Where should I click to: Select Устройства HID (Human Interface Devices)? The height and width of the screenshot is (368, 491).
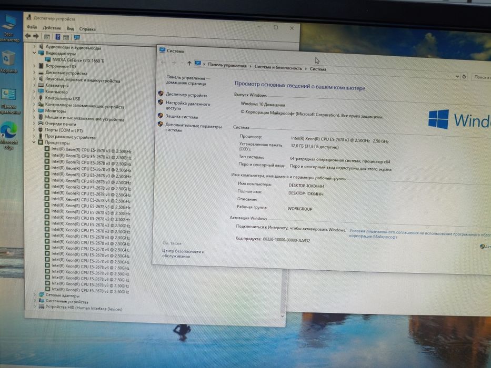(x=84, y=308)
